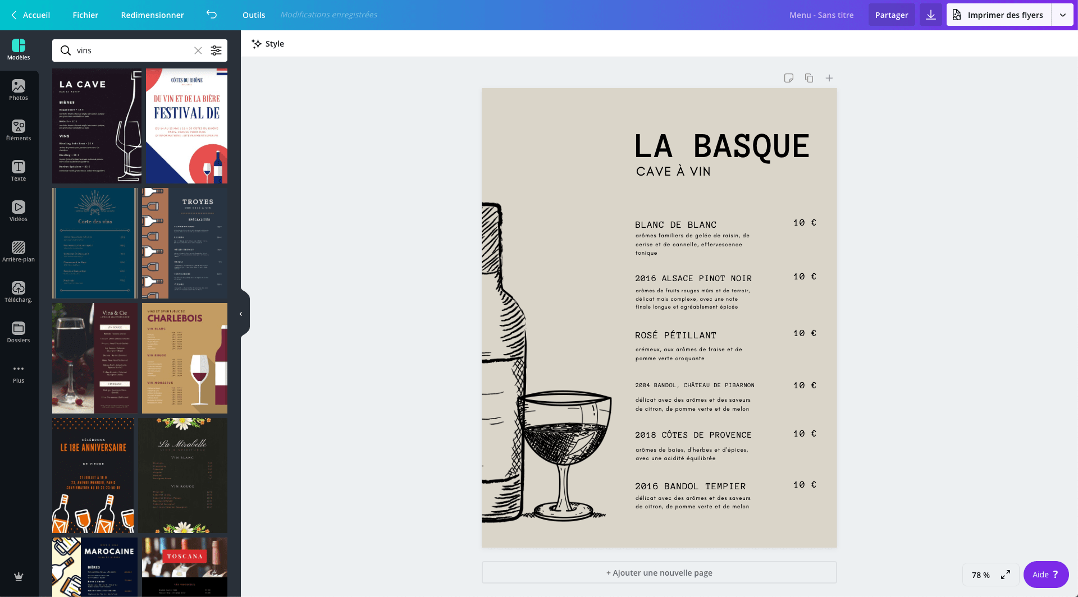Add a page with plus icon
The width and height of the screenshot is (1078, 597).
pos(829,78)
